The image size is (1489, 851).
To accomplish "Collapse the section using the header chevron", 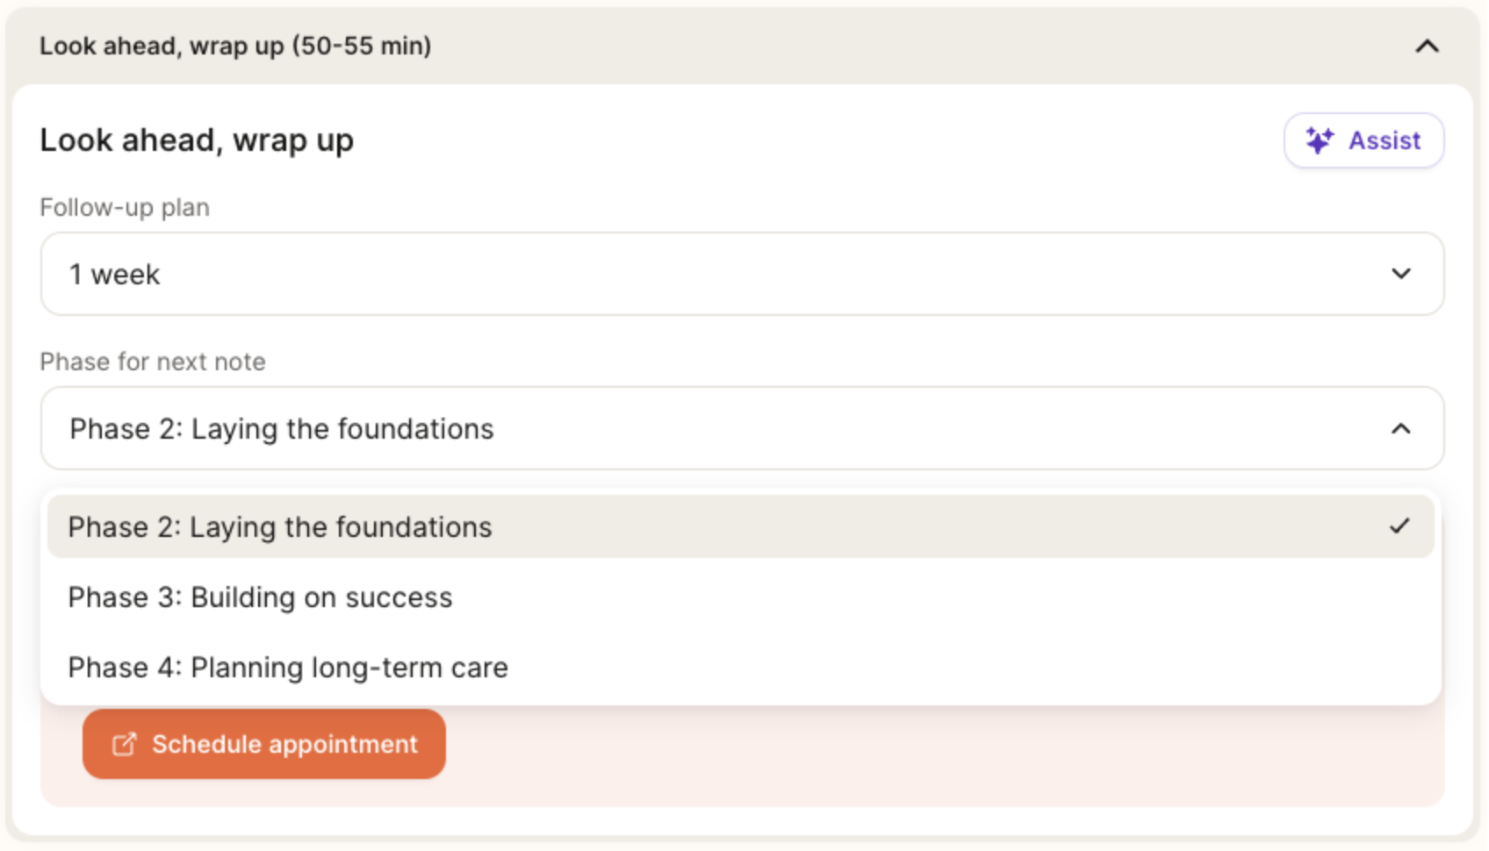I will coord(1427,46).
